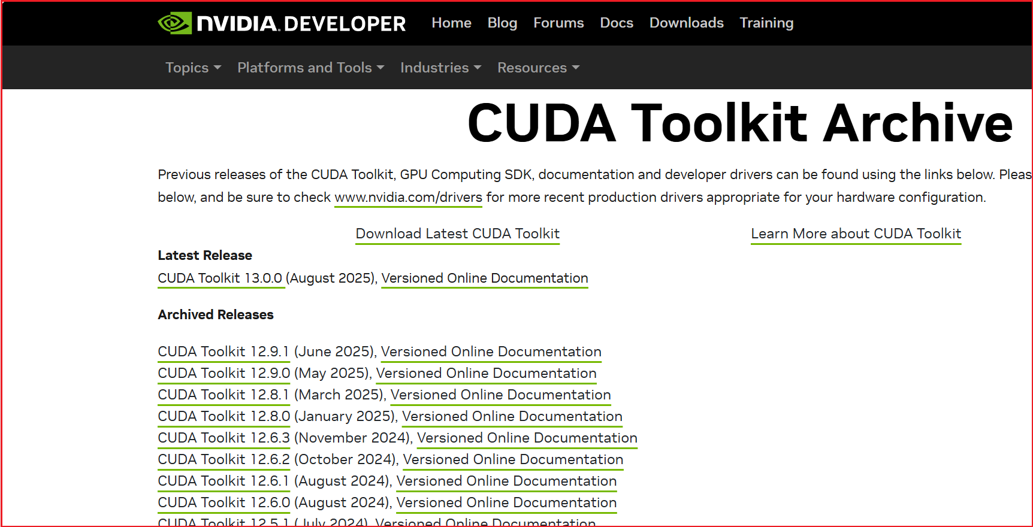
Task: Open Versioned Online Documentation for 13.0.0
Action: 485,278
